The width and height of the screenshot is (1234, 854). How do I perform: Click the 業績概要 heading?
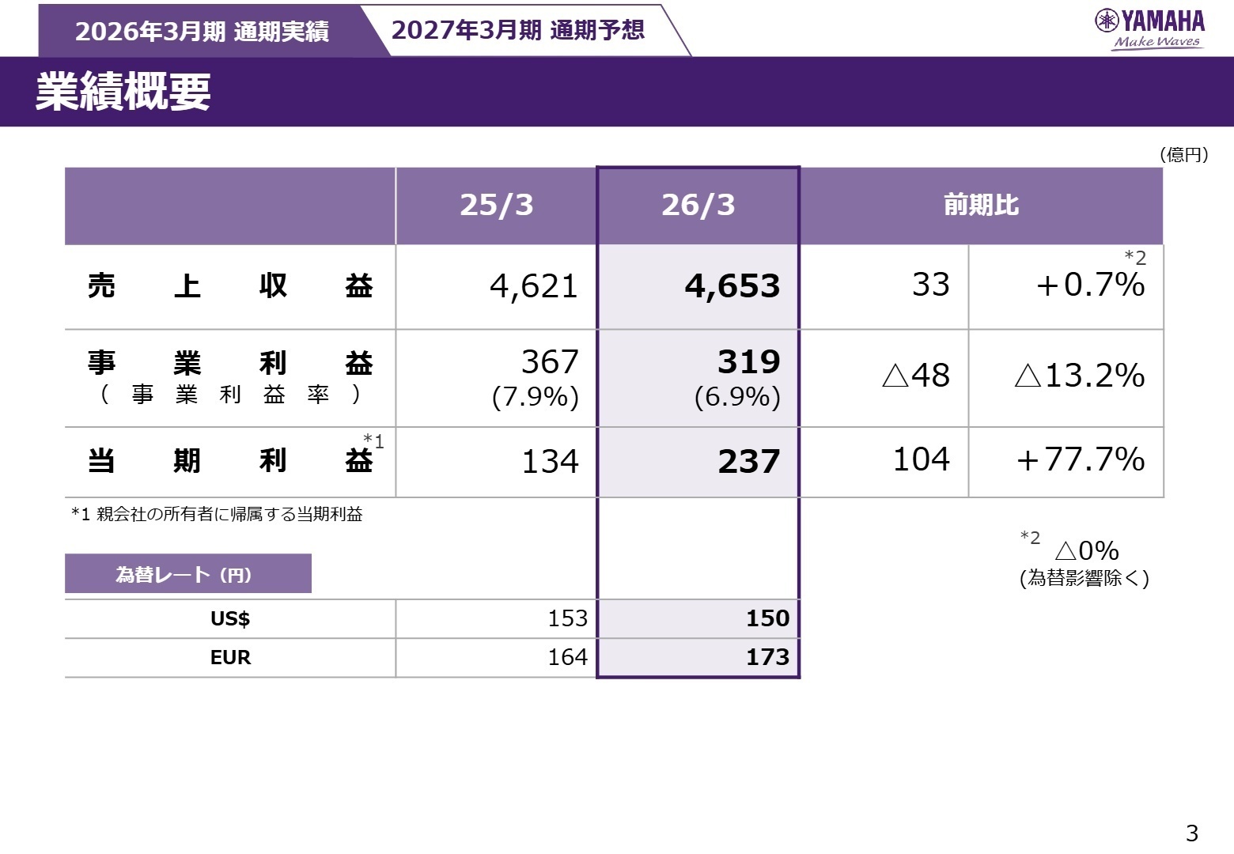click(x=123, y=92)
